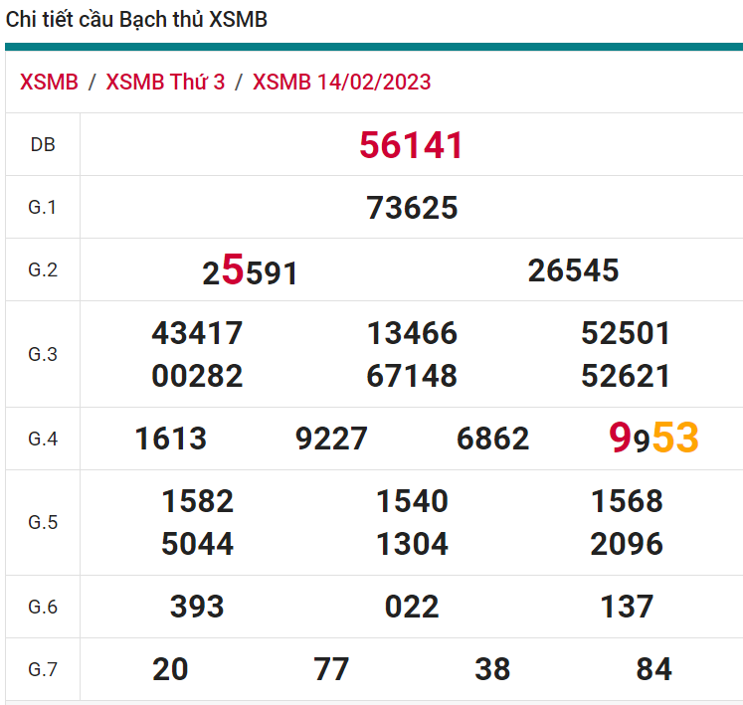Select the G.2 number 26545
Image resolution: width=743 pixels, height=705 pixels.
coord(573,270)
